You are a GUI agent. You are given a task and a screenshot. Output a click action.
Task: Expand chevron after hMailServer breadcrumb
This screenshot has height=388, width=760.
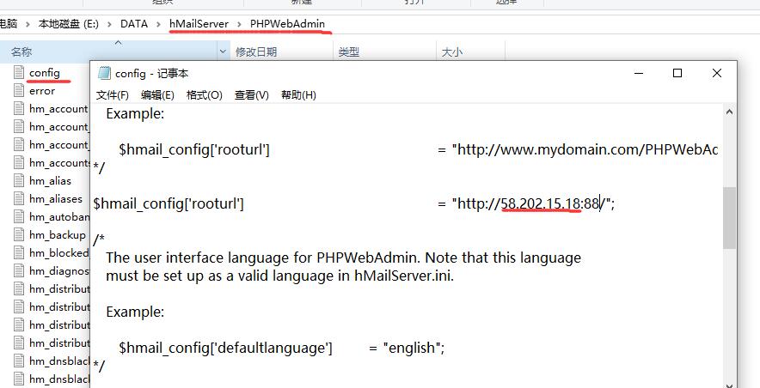point(240,24)
